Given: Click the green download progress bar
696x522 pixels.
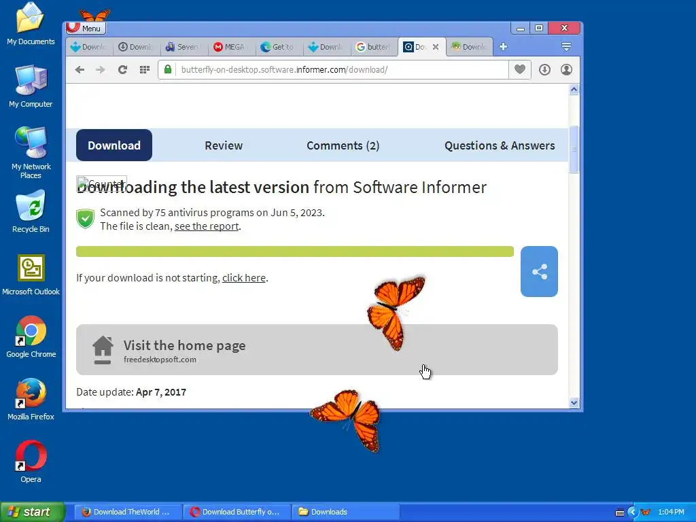Looking at the screenshot, I should [x=295, y=251].
